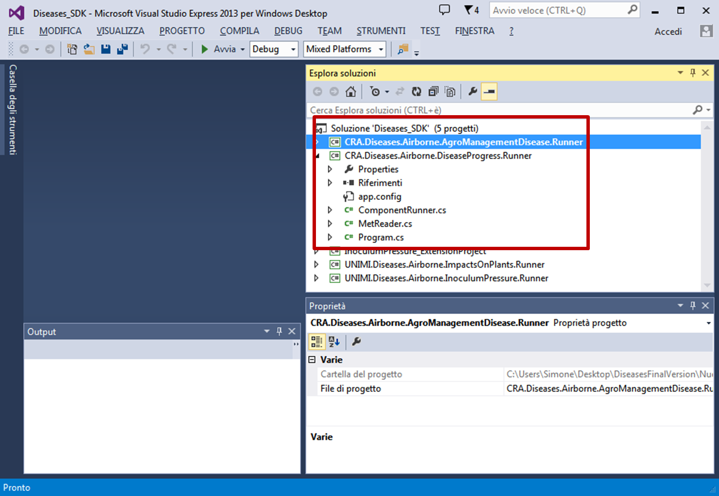The width and height of the screenshot is (719, 496).
Task: Open the ? help menu
Action: (x=511, y=31)
